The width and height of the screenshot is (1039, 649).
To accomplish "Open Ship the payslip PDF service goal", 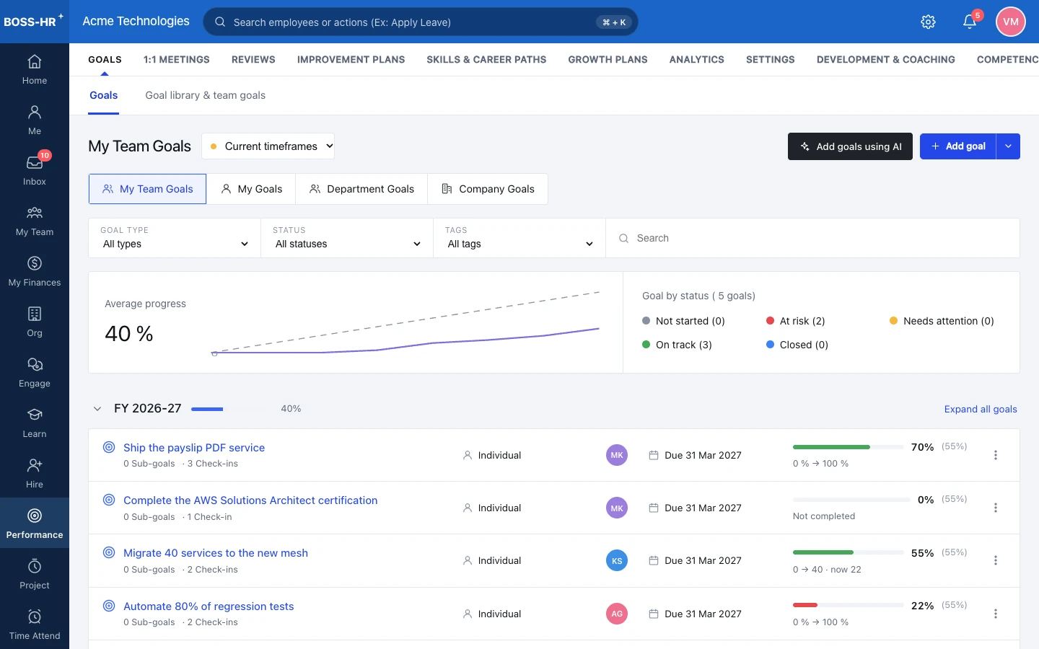I will pos(194,448).
